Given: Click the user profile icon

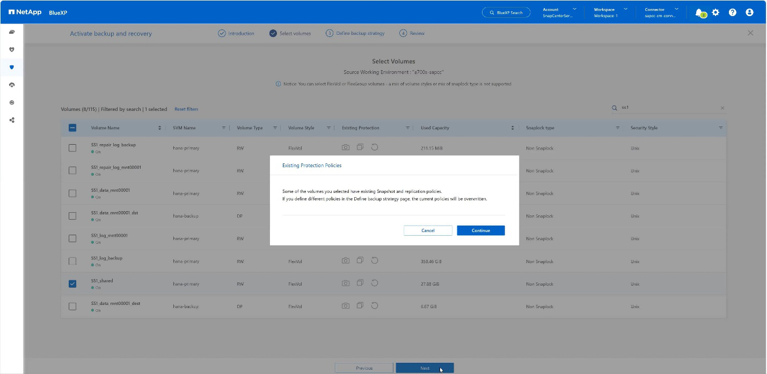Looking at the screenshot, I should 750,12.
